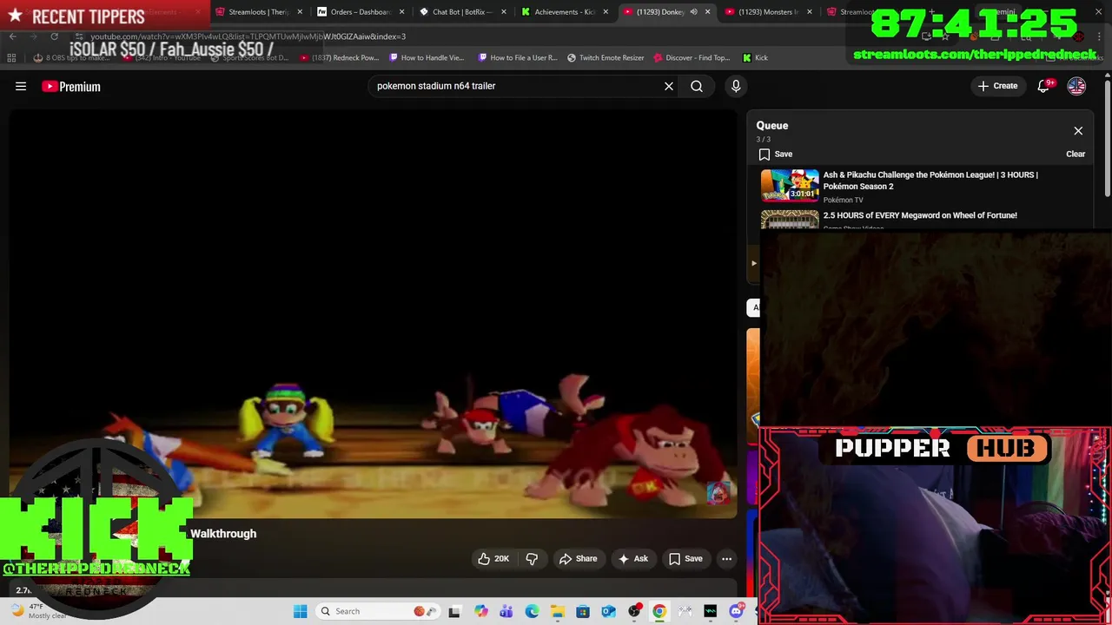Start voice search with the microphone icon
This screenshot has height=625, width=1112.
736,86
